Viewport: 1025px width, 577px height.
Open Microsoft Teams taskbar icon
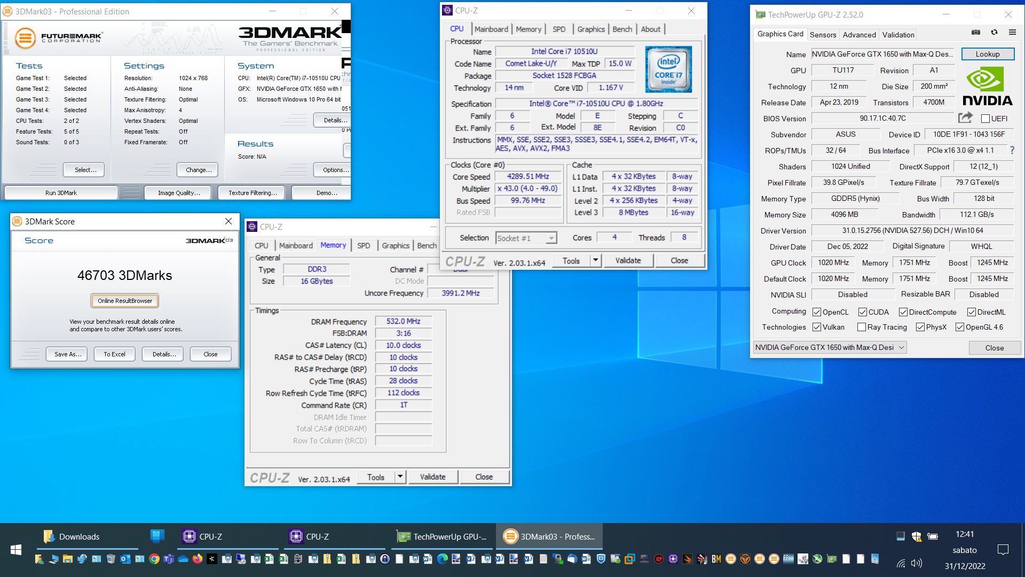pyautogui.click(x=169, y=559)
